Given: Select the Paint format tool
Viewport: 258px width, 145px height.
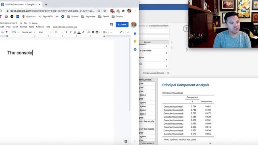Looking at the screenshot, I should pos(6,32).
